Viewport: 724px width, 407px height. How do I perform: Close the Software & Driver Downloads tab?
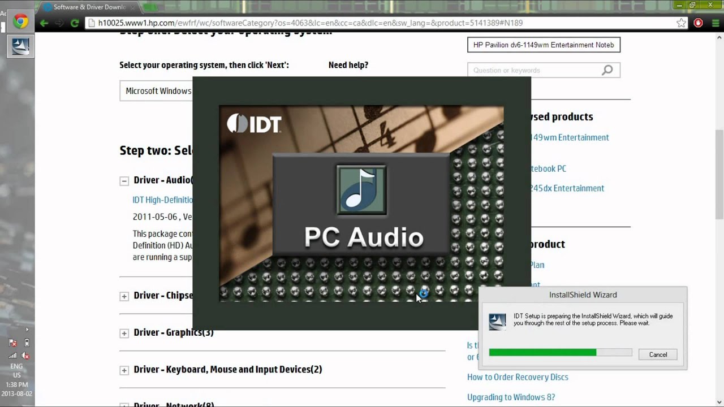(x=132, y=7)
